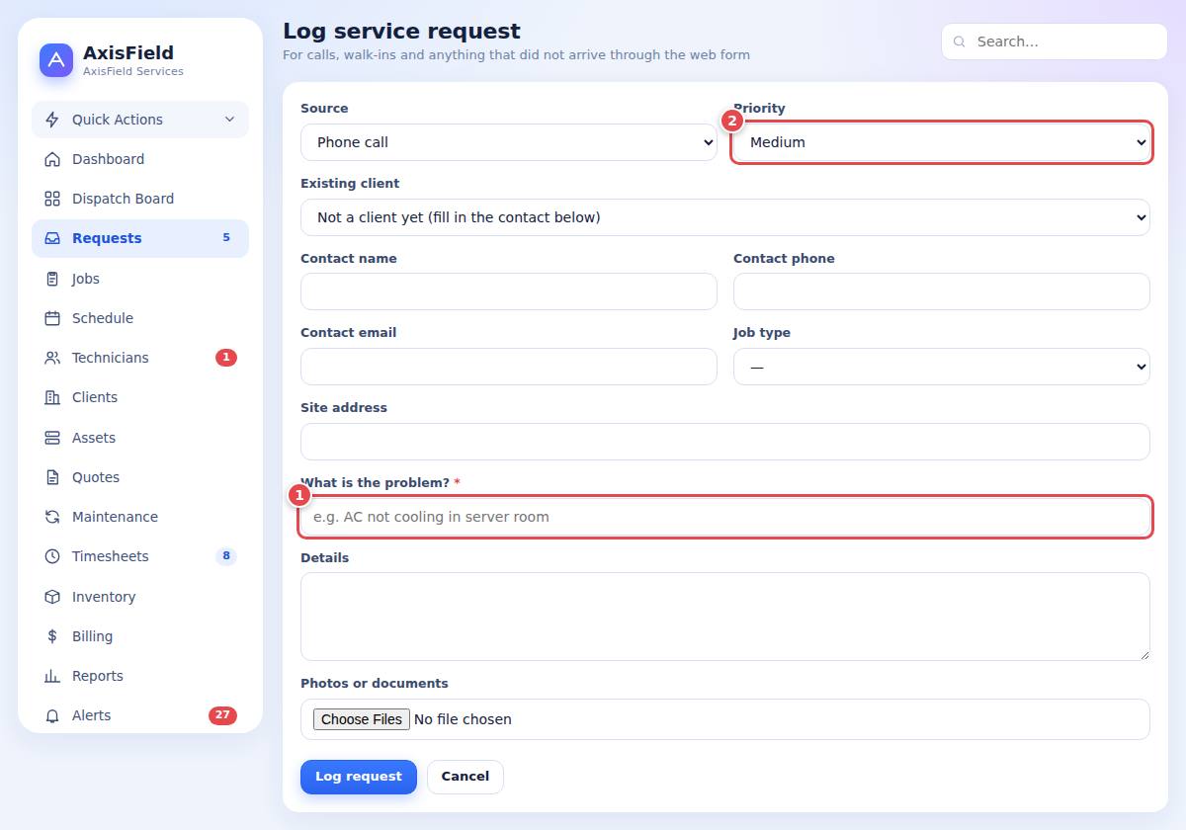Image resolution: width=1186 pixels, height=830 pixels.
Task: Click the Schedule calendar icon
Action: click(52, 318)
